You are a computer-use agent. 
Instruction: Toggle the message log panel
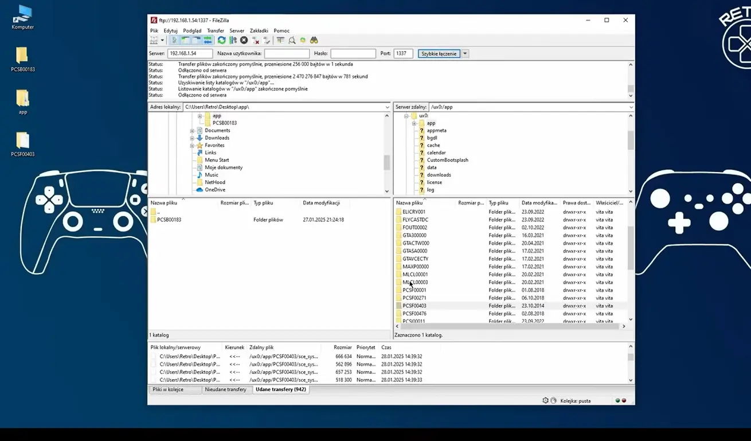(x=174, y=40)
